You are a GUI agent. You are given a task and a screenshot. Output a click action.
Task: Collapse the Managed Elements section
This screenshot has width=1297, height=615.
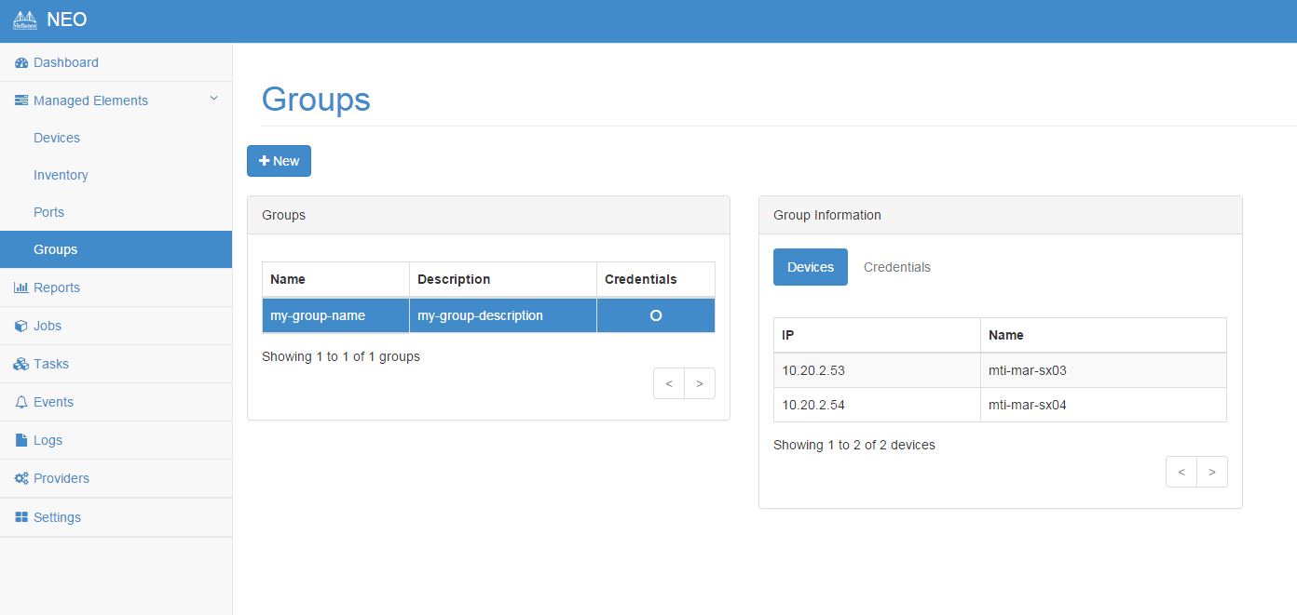click(213, 98)
